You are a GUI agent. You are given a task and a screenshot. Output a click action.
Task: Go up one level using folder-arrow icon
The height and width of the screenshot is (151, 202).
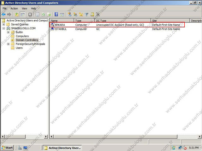pyautogui.click(x=17, y=15)
